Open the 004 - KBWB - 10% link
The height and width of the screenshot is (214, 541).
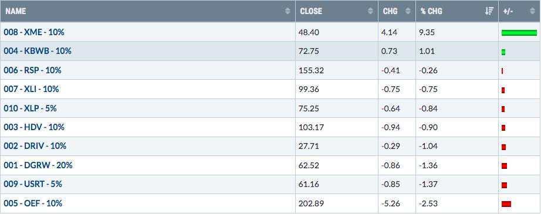pos(38,51)
